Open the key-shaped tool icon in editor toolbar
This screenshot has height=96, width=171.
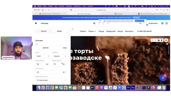pos(94,23)
